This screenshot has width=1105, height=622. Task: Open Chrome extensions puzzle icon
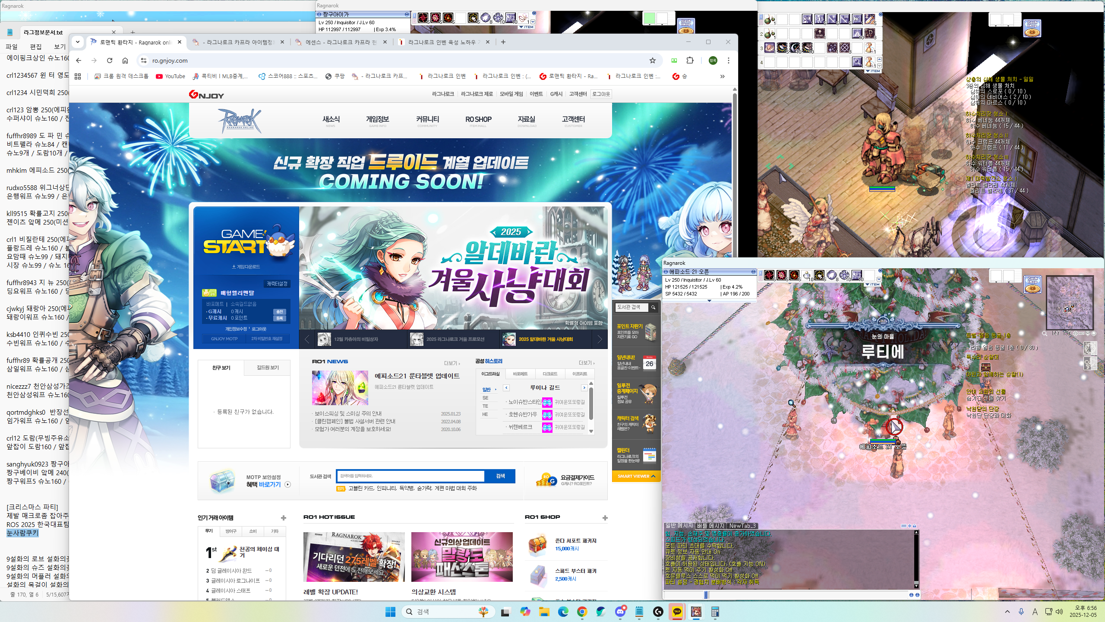tap(690, 60)
